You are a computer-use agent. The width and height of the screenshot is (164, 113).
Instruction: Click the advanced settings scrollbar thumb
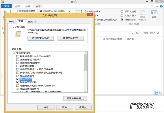pos(86,63)
